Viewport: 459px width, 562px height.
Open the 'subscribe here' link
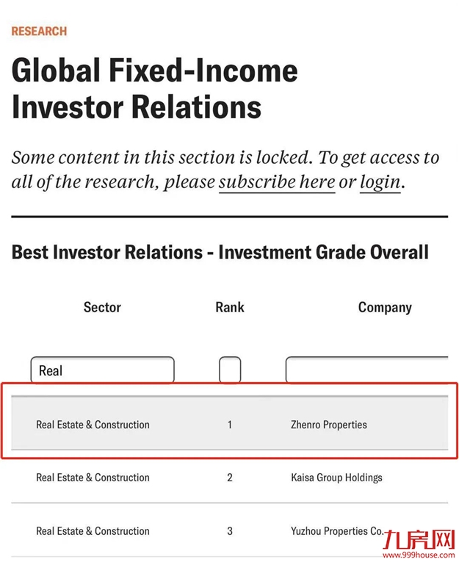pos(277,181)
